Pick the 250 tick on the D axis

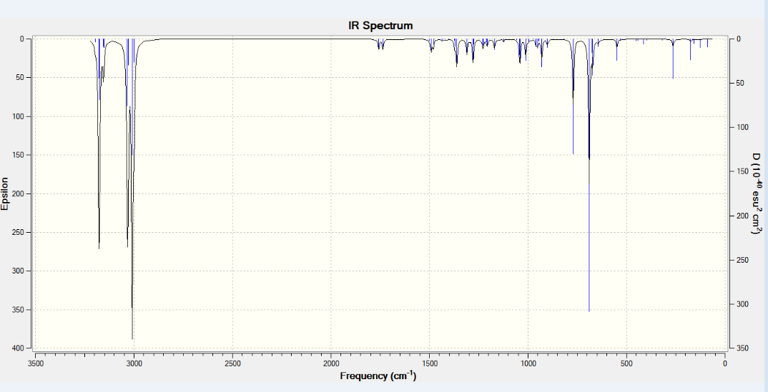point(742,260)
